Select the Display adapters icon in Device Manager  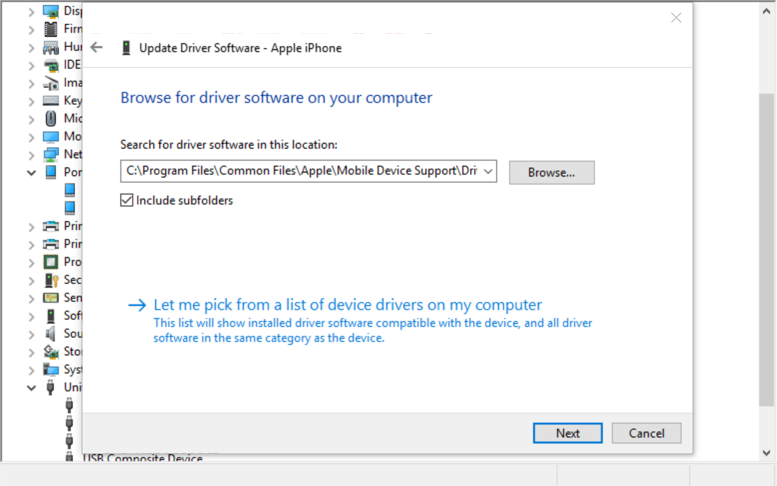(x=51, y=11)
